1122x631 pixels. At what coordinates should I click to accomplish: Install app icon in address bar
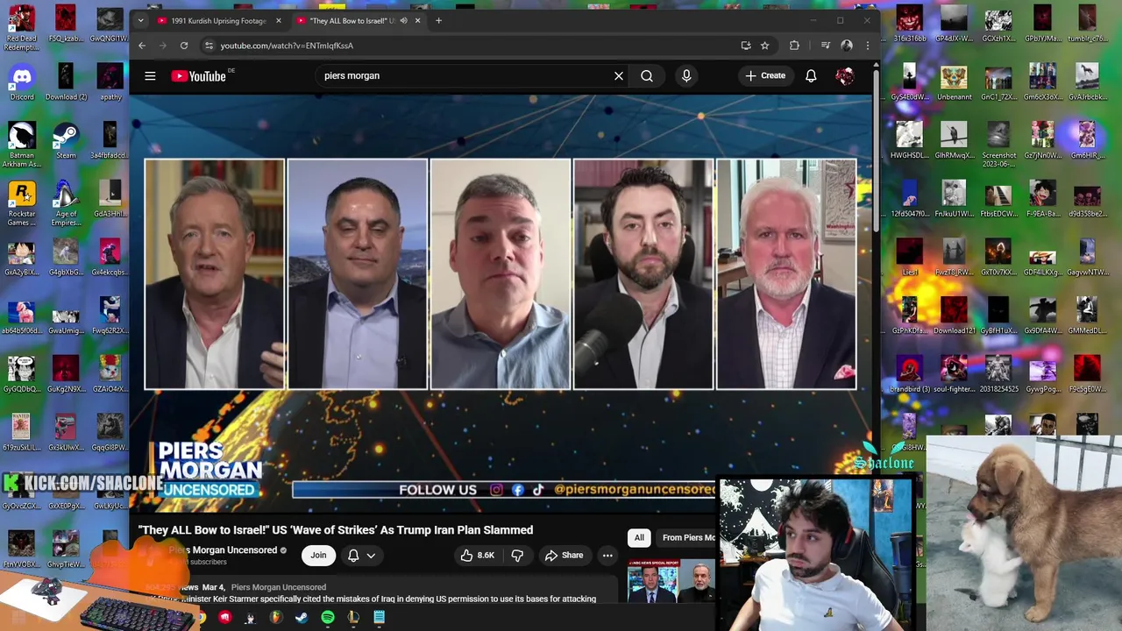click(746, 46)
